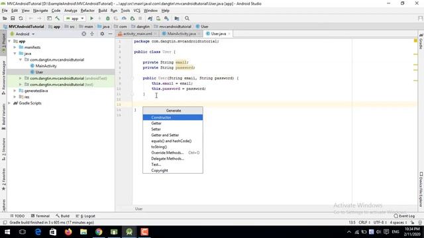Click the Profile app icon
Image resolution: width=424 pixels, height=238 pixels.
coord(124,19)
